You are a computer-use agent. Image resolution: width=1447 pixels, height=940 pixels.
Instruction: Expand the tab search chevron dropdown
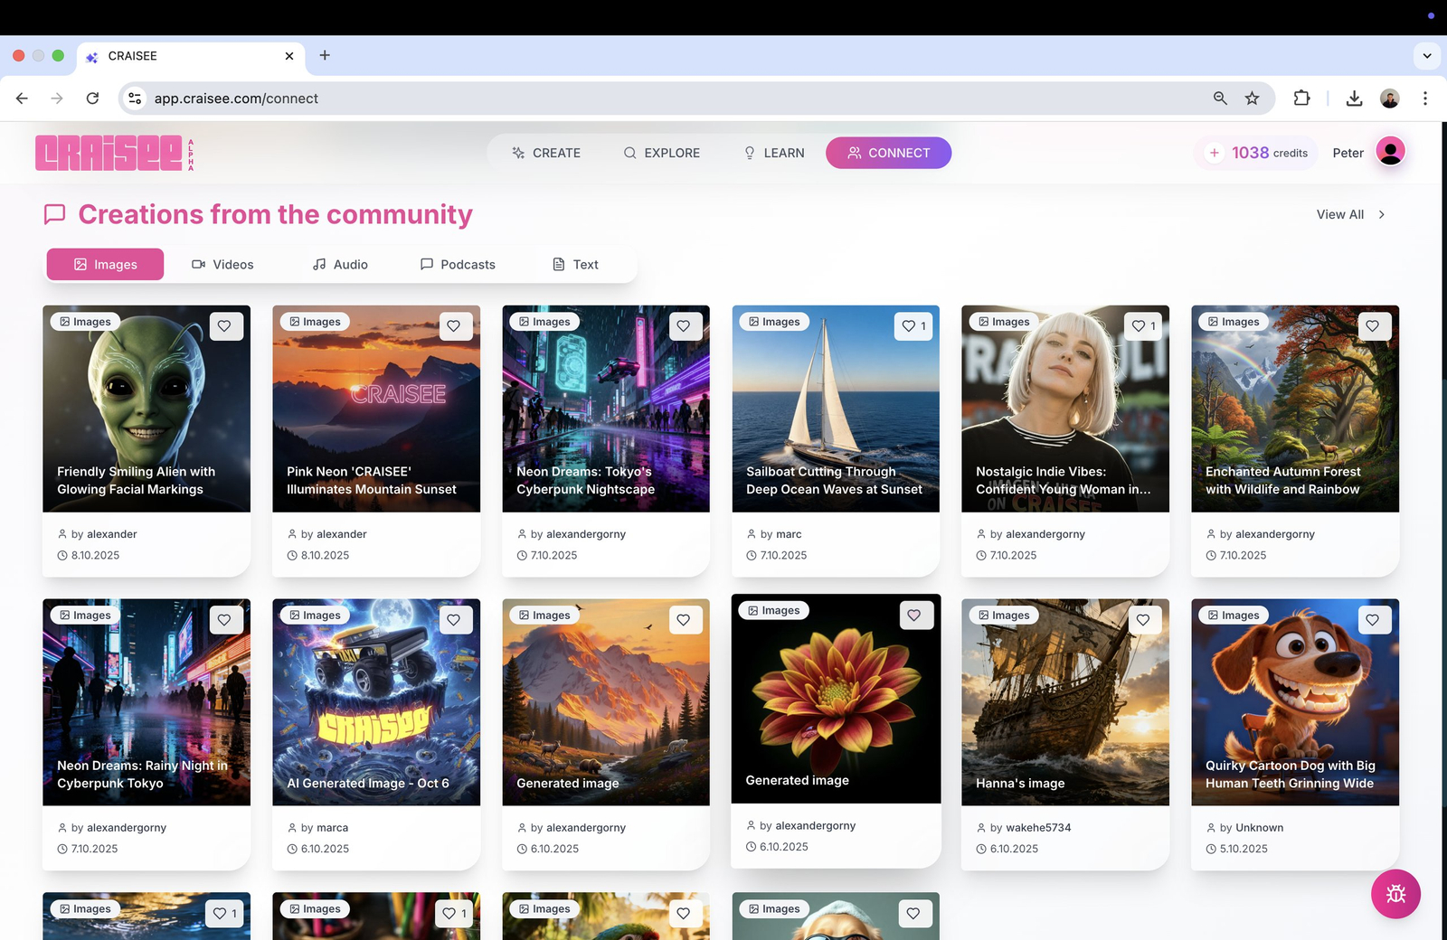pyautogui.click(x=1426, y=56)
